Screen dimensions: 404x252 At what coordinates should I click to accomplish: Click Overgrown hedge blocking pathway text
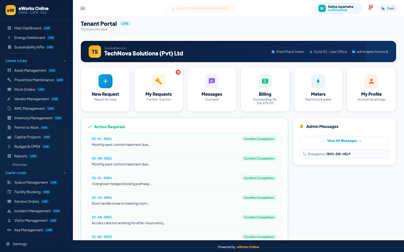pos(122,184)
